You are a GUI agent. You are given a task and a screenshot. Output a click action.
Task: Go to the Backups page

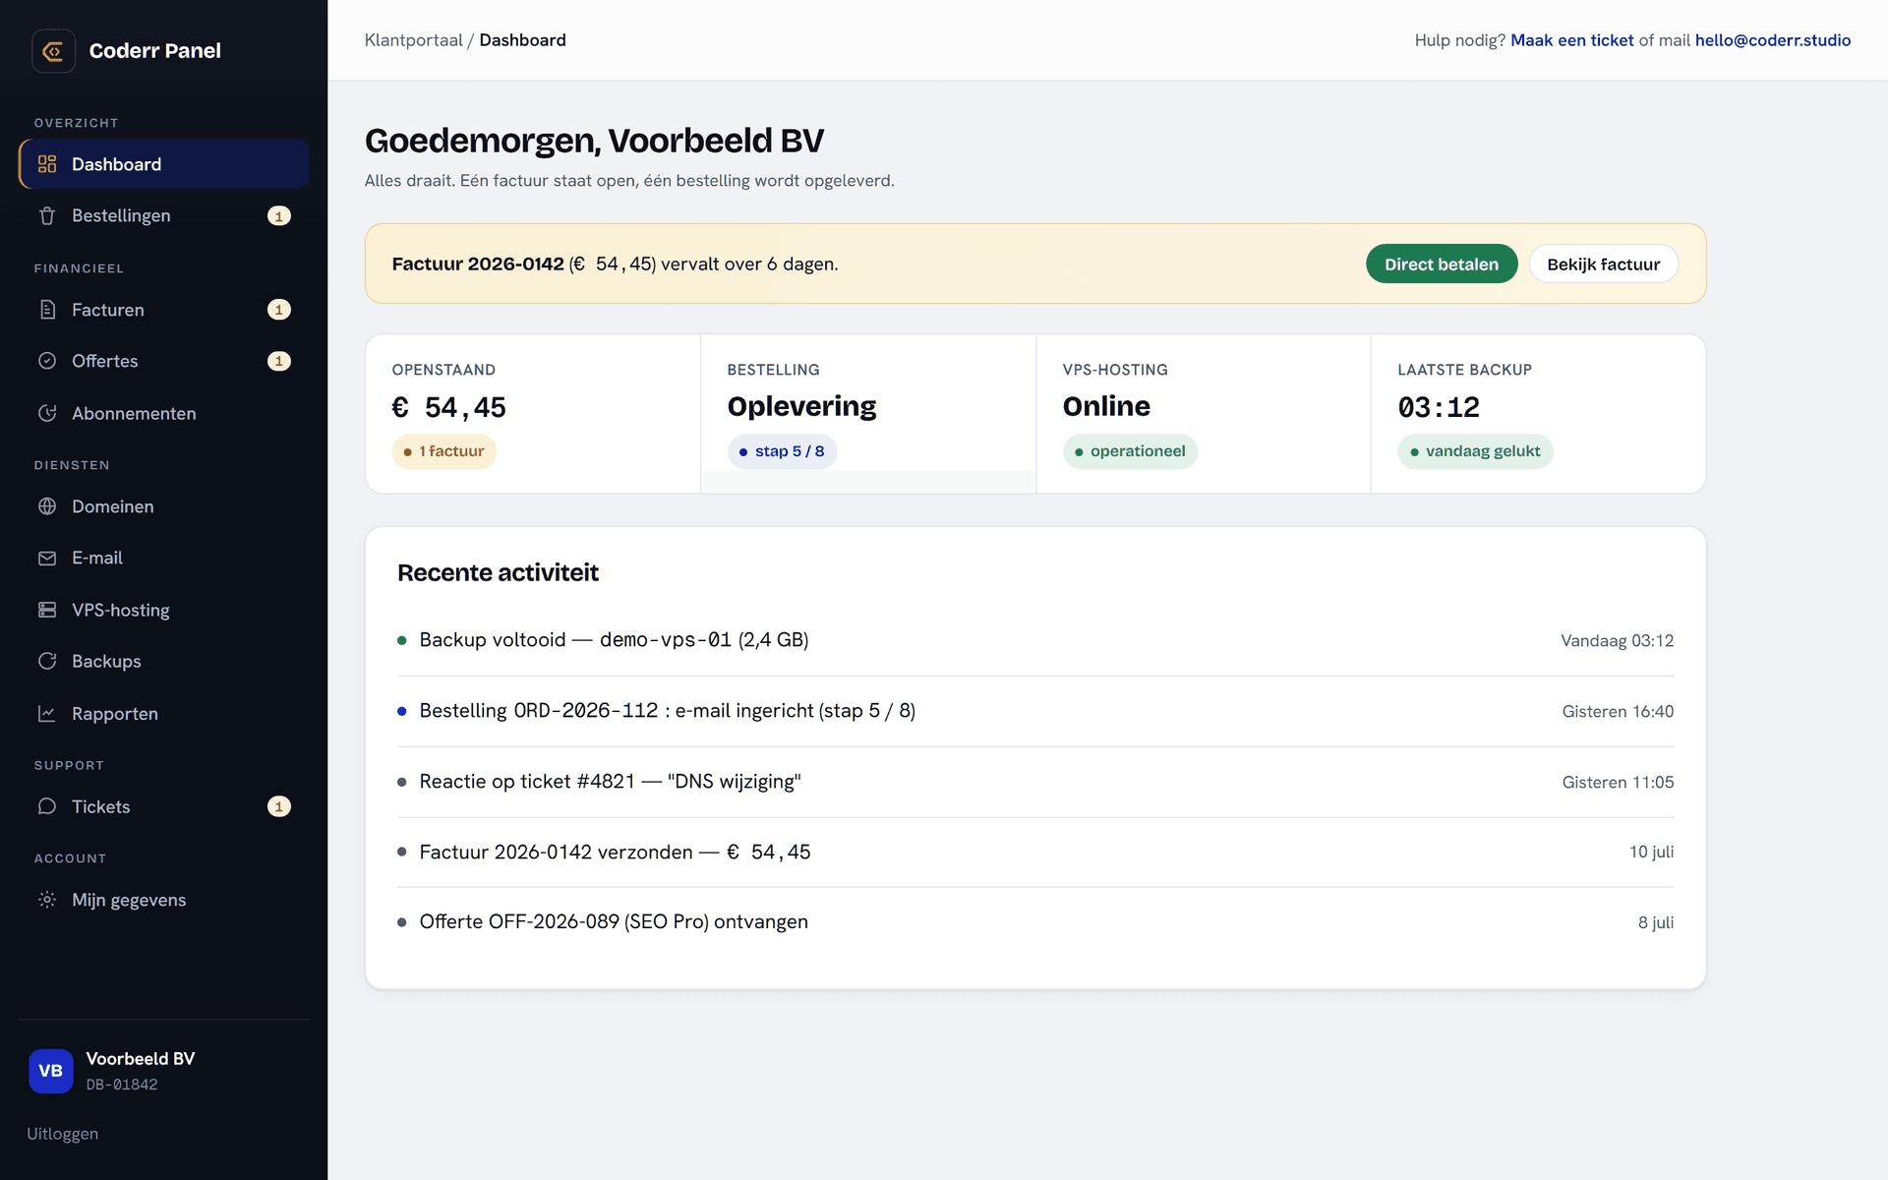click(164, 661)
